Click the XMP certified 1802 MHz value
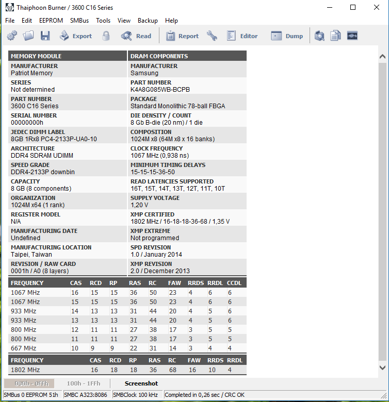The width and height of the screenshot is (389, 402). pyautogui.click(x=180, y=221)
